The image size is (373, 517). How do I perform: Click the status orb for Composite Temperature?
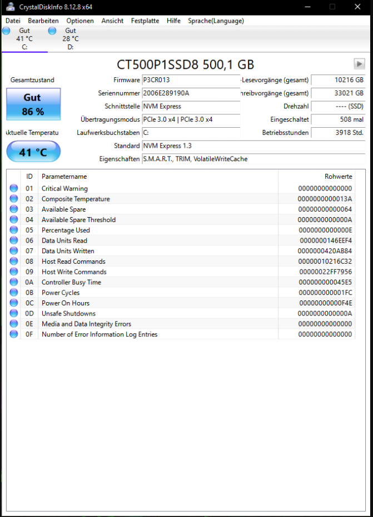14,199
